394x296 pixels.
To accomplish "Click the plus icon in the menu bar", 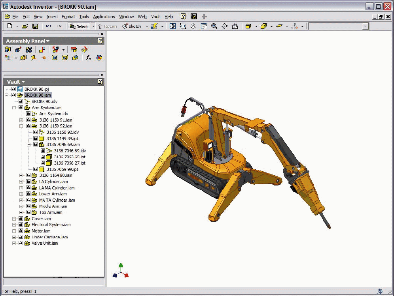I will click(204, 17).
